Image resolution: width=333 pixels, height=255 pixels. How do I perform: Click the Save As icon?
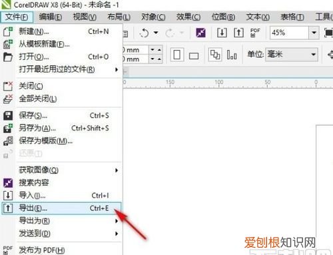(8, 128)
